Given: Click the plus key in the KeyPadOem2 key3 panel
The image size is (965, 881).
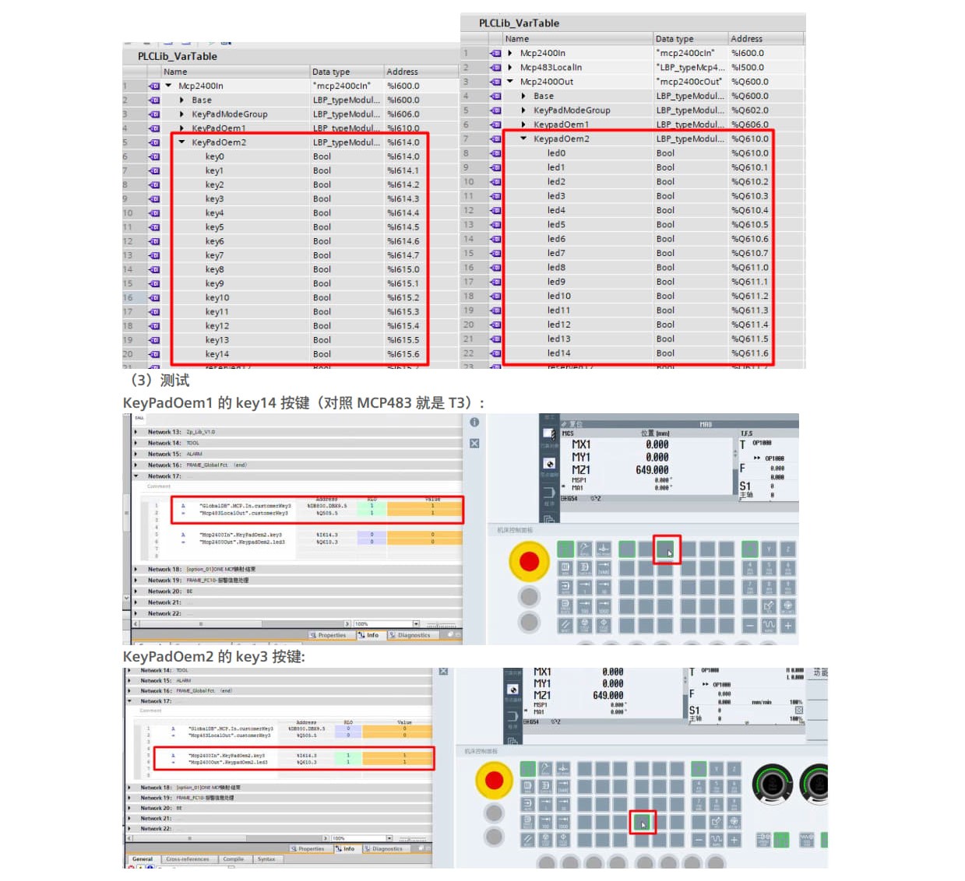Looking at the screenshot, I should pyautogui.click(x=734, y=840).
